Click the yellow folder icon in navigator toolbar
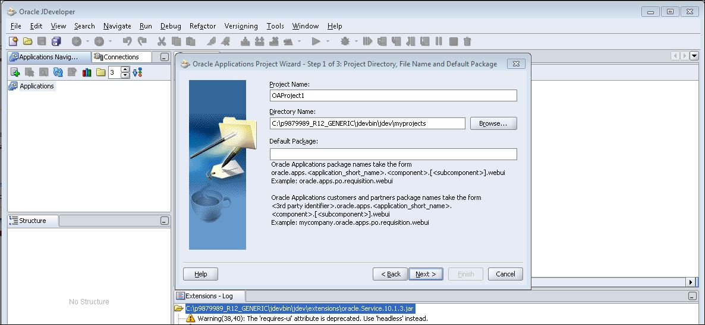Image resolution: width=705 pixels, height=325 pixels. pyautogui.click(x=100, y=72)
